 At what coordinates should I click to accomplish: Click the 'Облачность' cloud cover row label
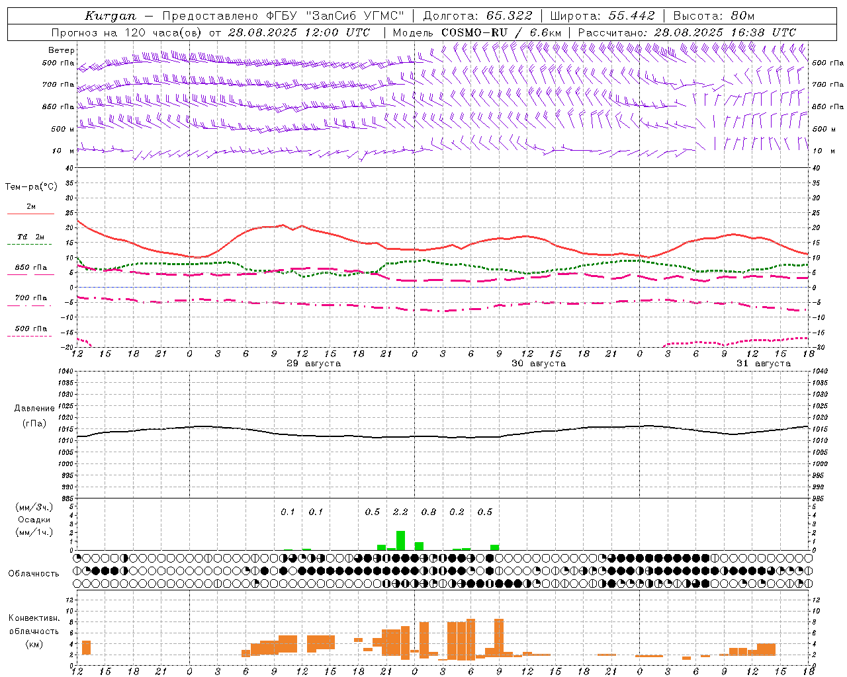(34, 573)
